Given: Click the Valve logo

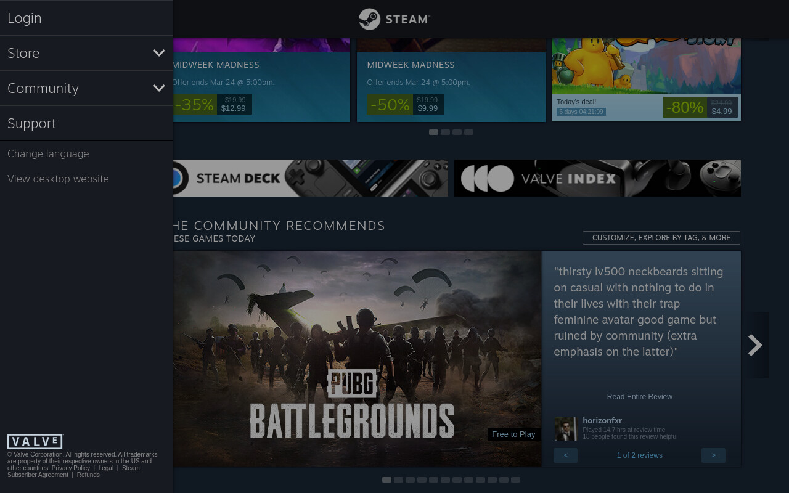Looking at the screenshot, I should point(35,441).
